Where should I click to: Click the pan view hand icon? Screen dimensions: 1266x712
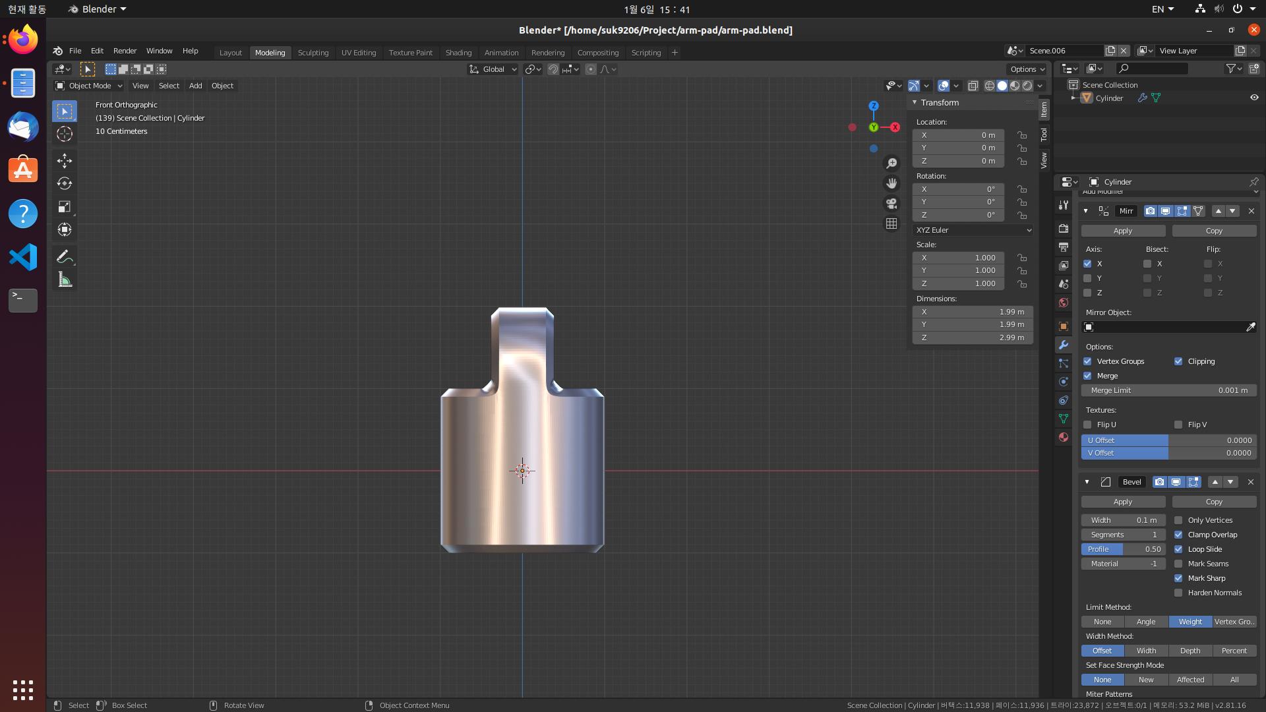pos(891,183)
